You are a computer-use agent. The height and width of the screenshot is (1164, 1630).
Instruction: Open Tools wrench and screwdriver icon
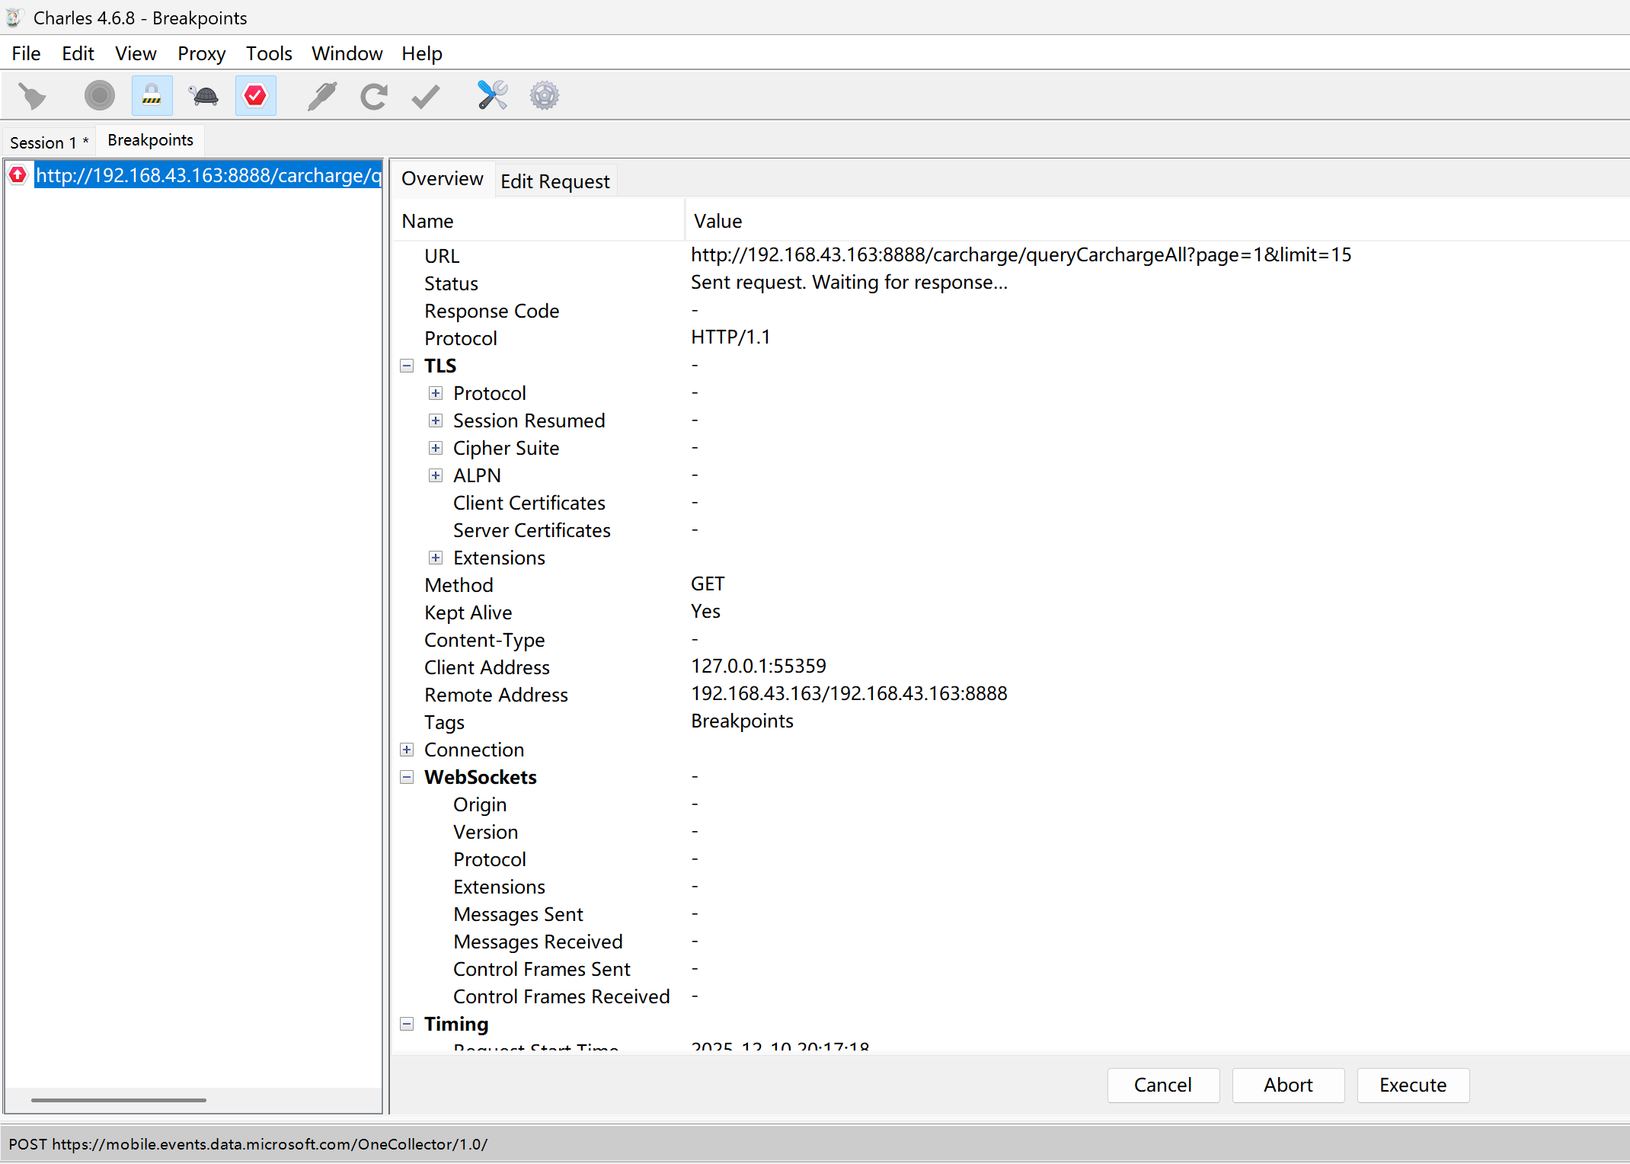pyautogui.click(x=492, y=96)
